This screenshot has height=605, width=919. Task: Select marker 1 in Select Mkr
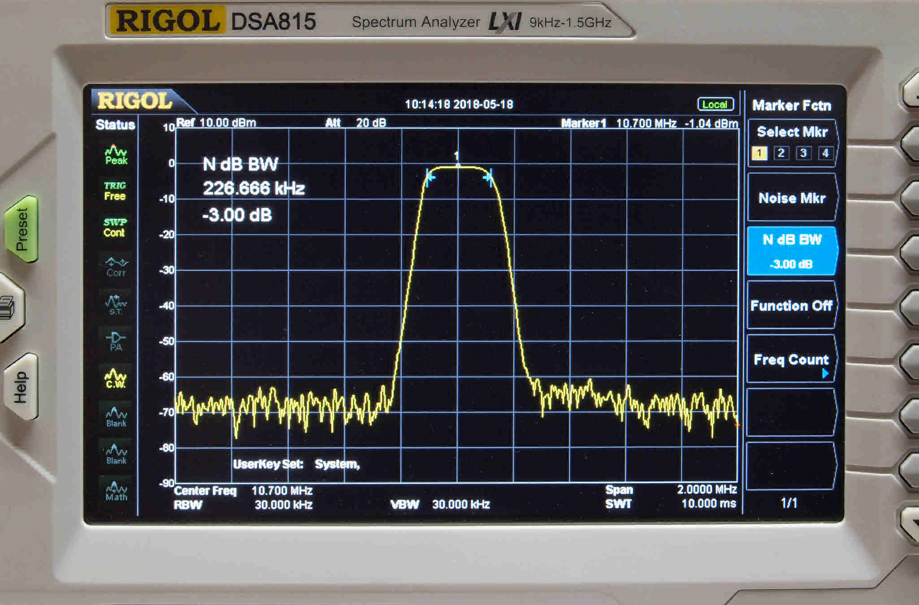[x=759, y=153]
